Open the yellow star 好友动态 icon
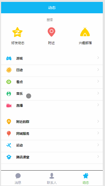This screenshot has height=186, width=105. [x=17, y=32]
